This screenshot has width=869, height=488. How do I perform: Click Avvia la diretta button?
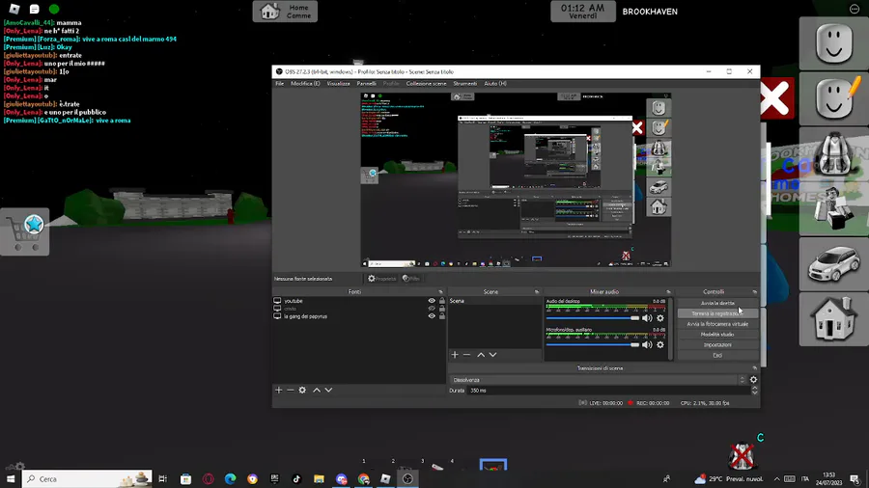(717, 303)
